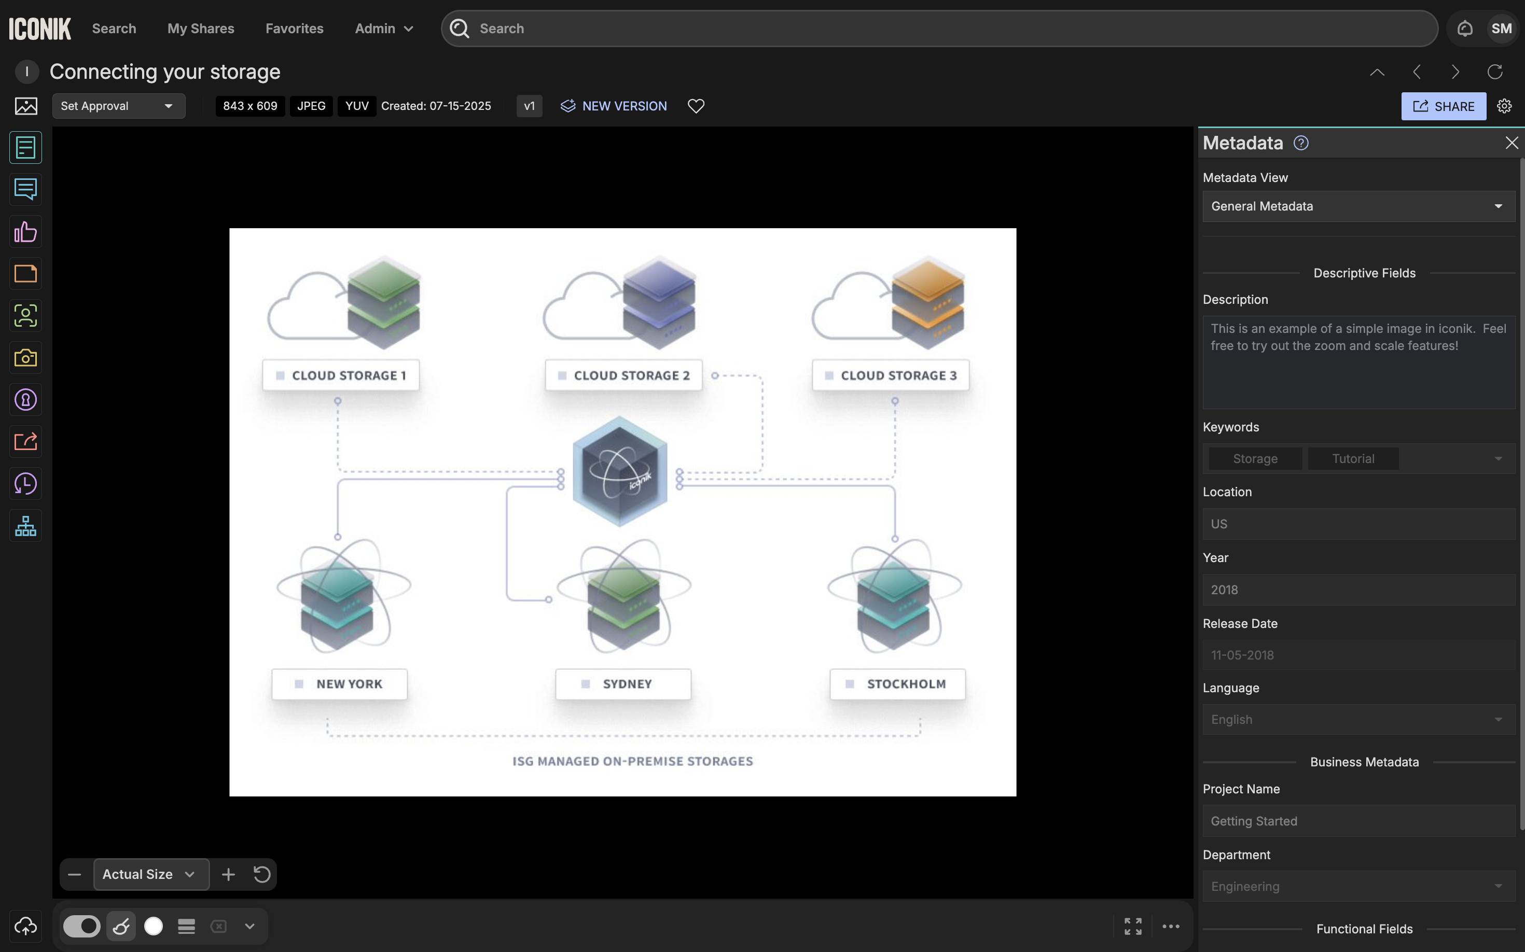Toggle the drawing annotations switch

tap(82, 926)
